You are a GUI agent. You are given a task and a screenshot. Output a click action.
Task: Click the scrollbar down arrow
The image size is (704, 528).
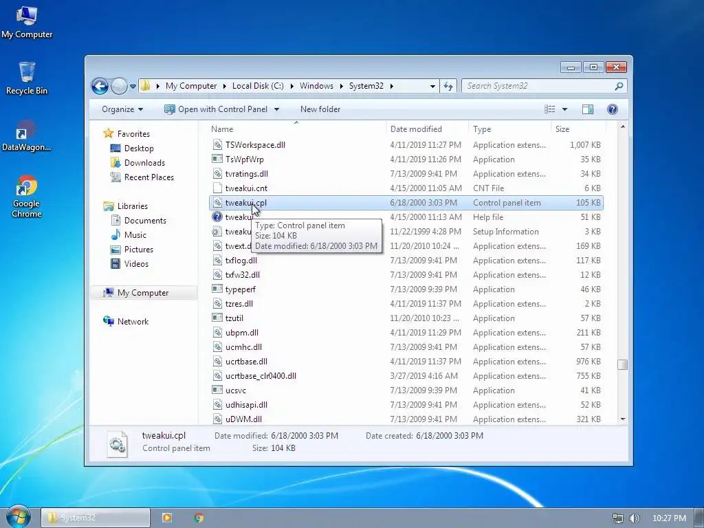pyautogui.click(x=622, y=419)
